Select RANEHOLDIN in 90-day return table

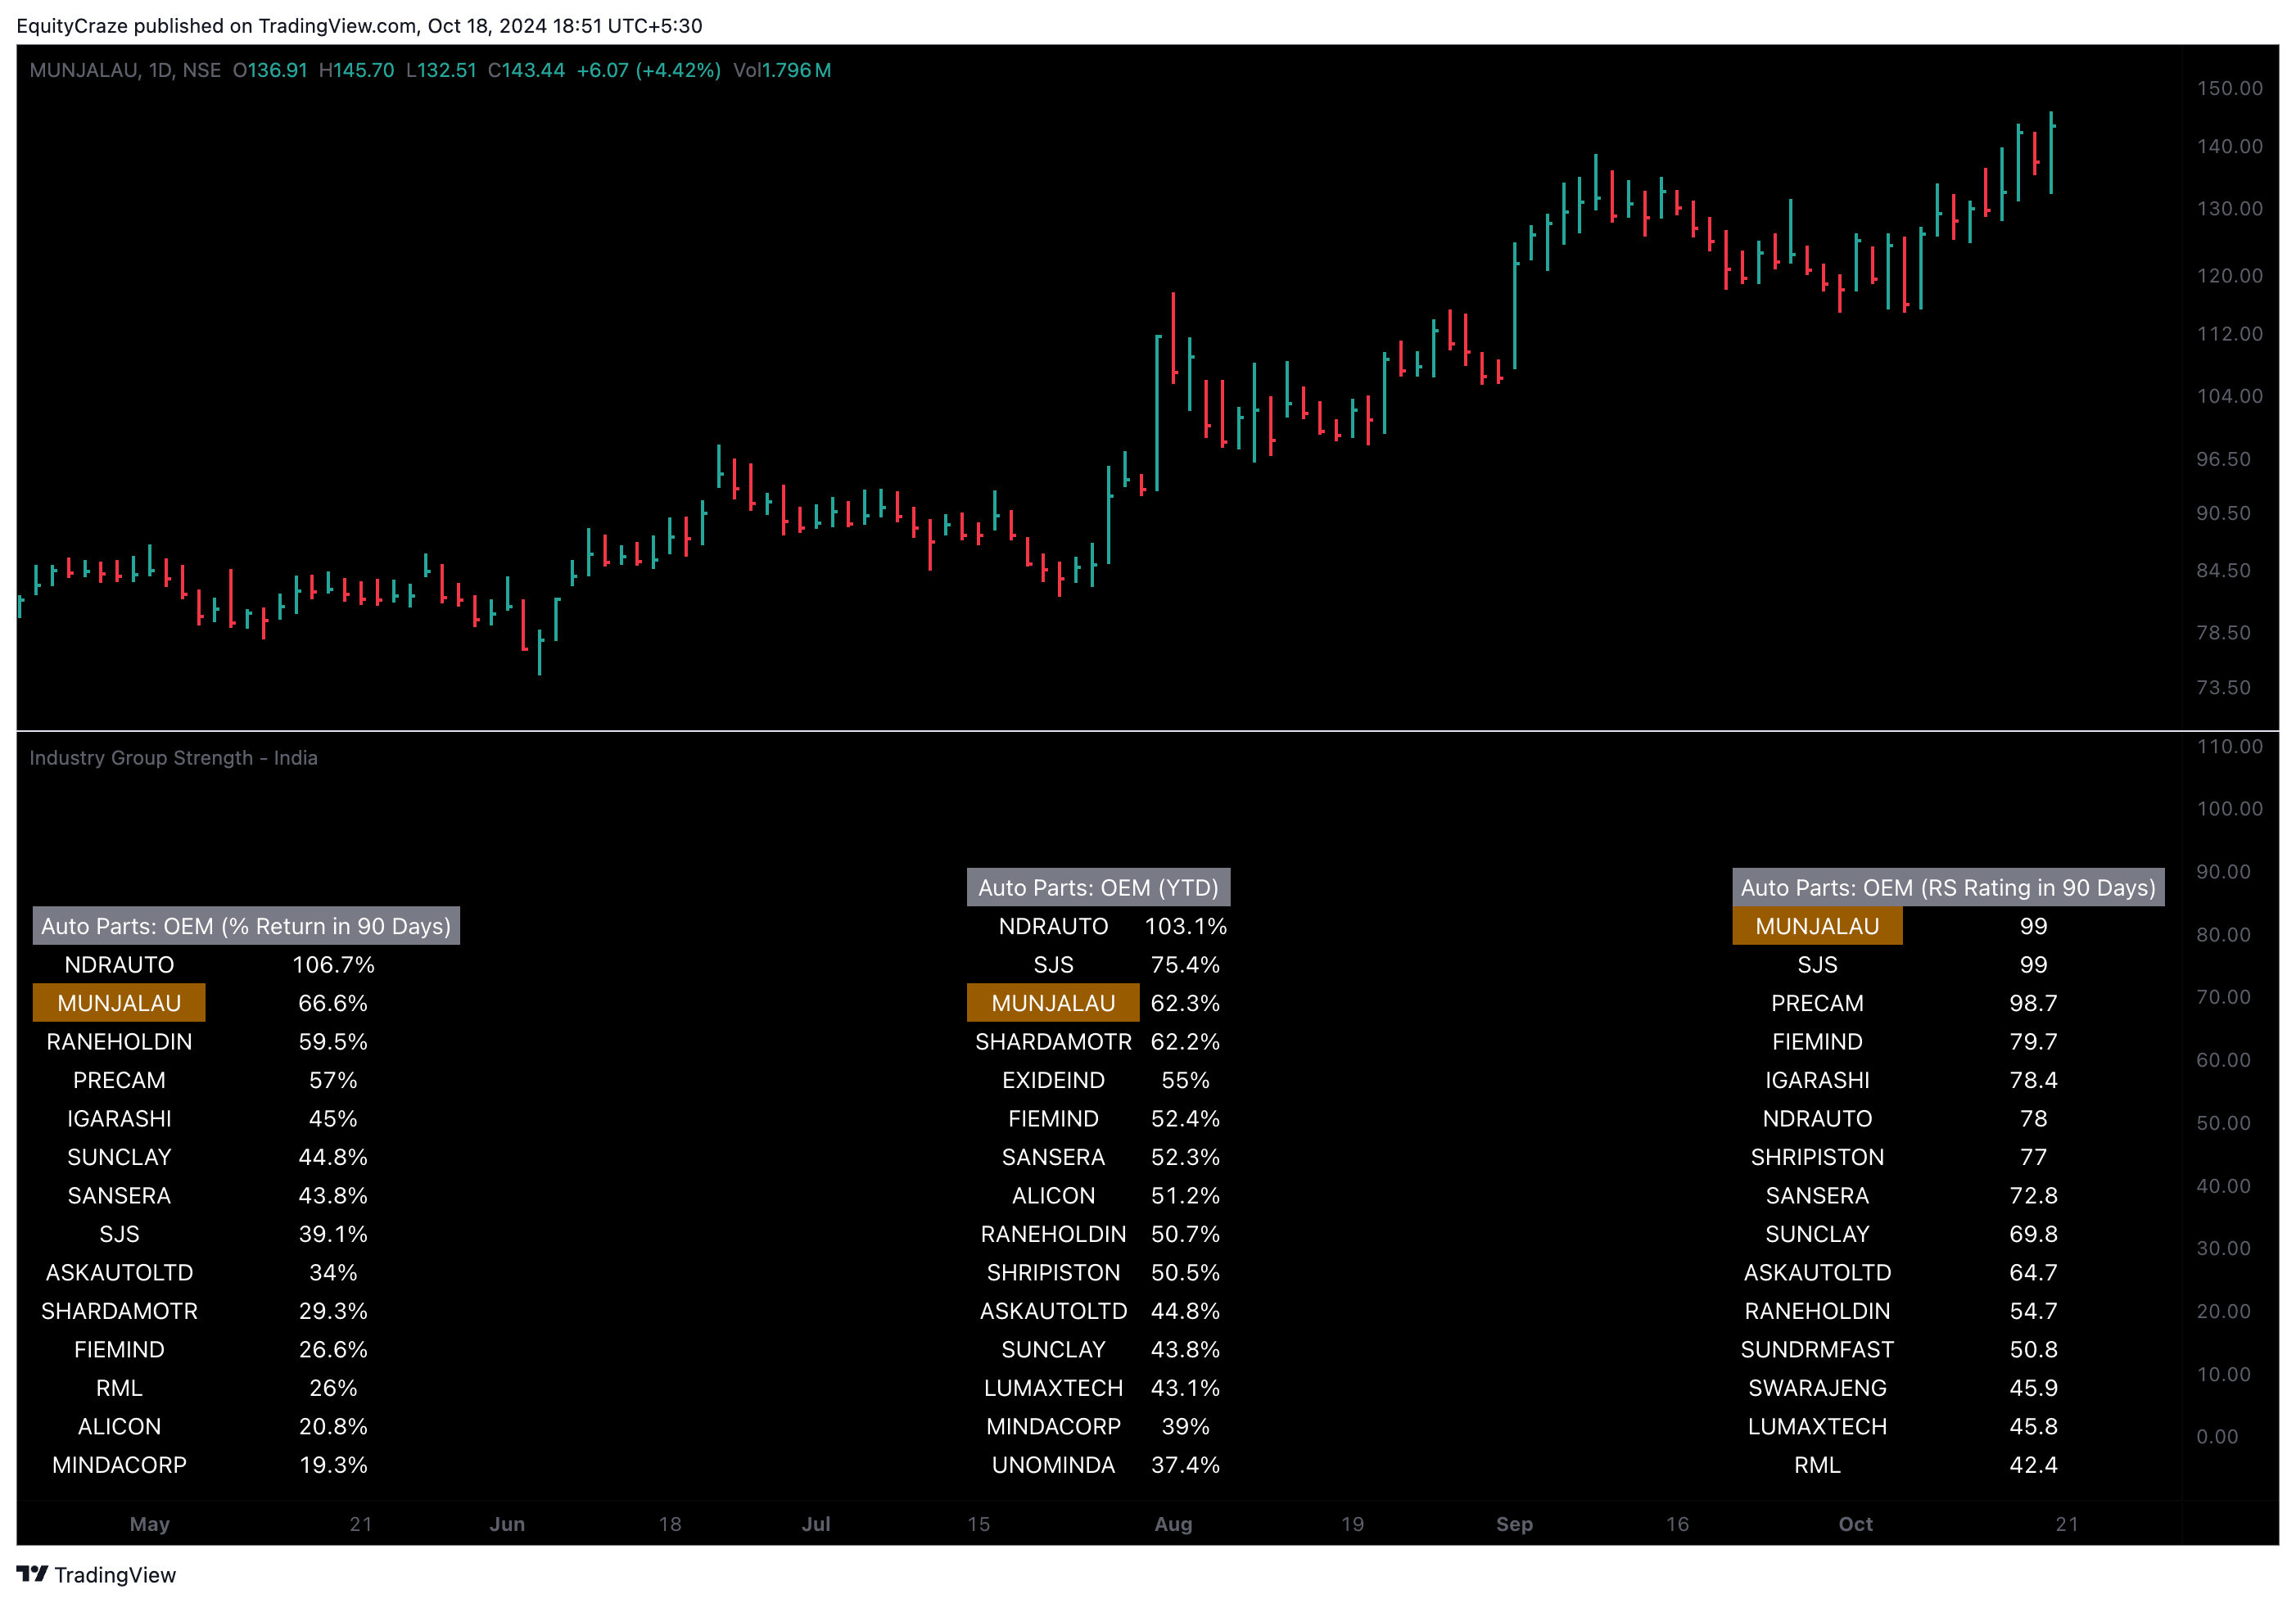(119, 1042)
